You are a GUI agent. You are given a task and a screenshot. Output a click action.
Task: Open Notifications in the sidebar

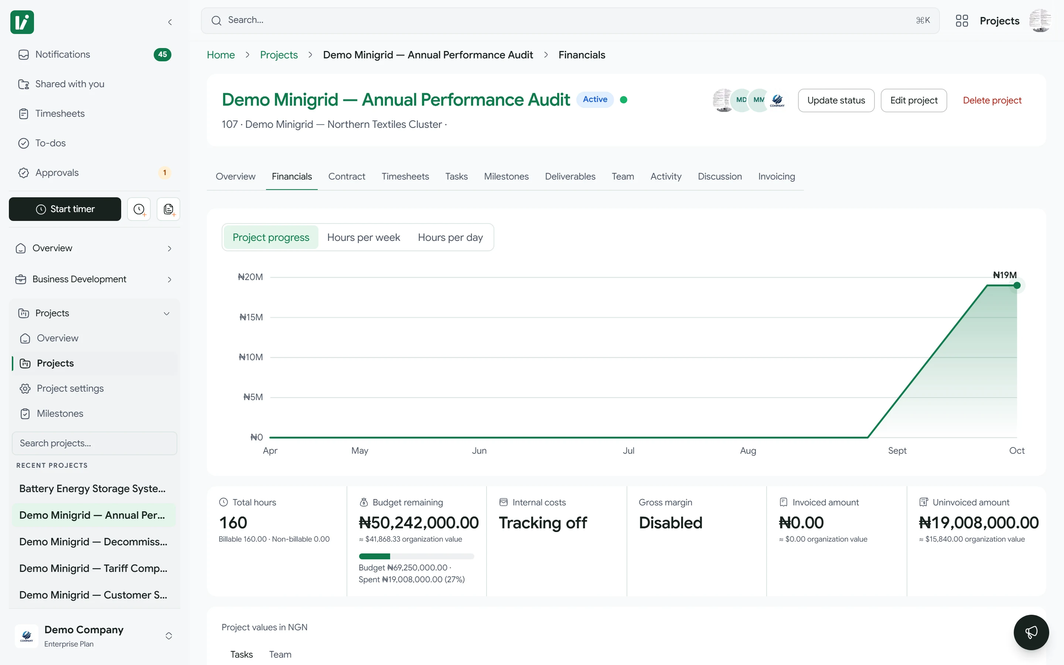pyautogui.click(x=94, y=55)
